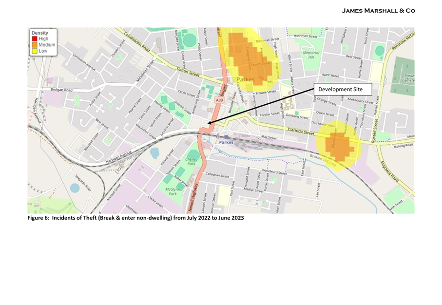Click the 'MacArthur Street' label

146,132
